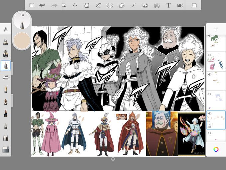Screen dimensions: 226x170
Task: Activate the four-arrow transform tool
Action: pos(75,5)
